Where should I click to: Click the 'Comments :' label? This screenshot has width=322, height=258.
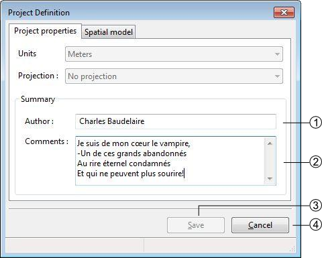point(47,141)
